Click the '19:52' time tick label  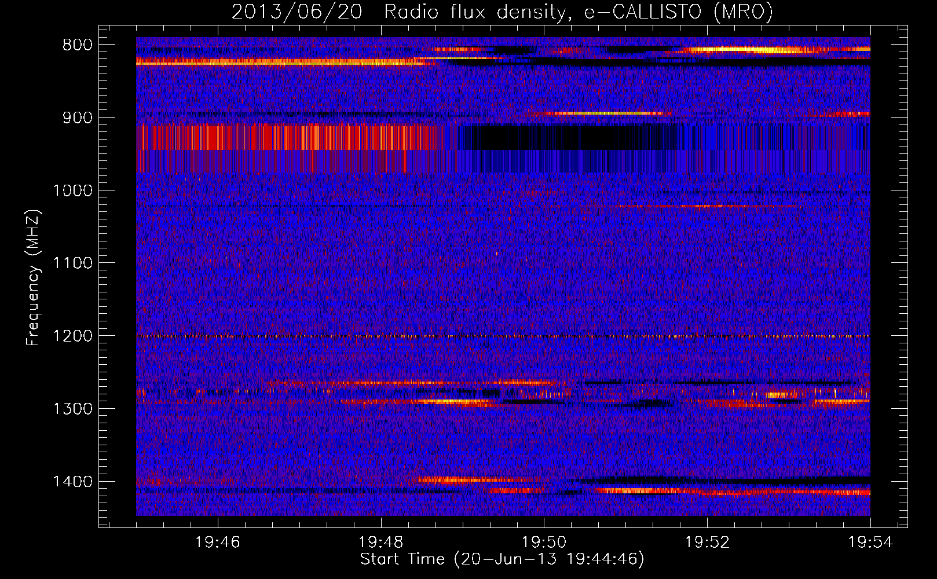[x=707, y=543]
